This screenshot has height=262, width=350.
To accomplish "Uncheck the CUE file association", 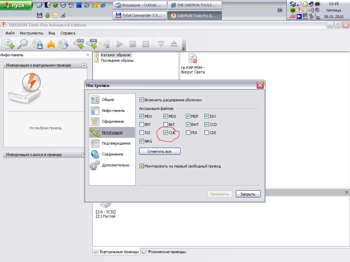I will point(166,133).
